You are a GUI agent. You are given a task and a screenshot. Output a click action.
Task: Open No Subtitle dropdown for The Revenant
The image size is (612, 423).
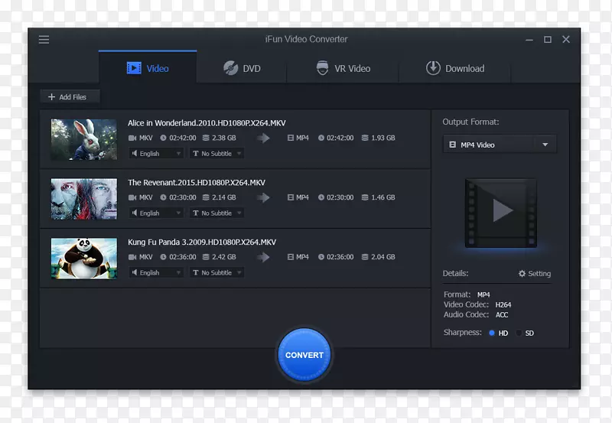(217, 213)
